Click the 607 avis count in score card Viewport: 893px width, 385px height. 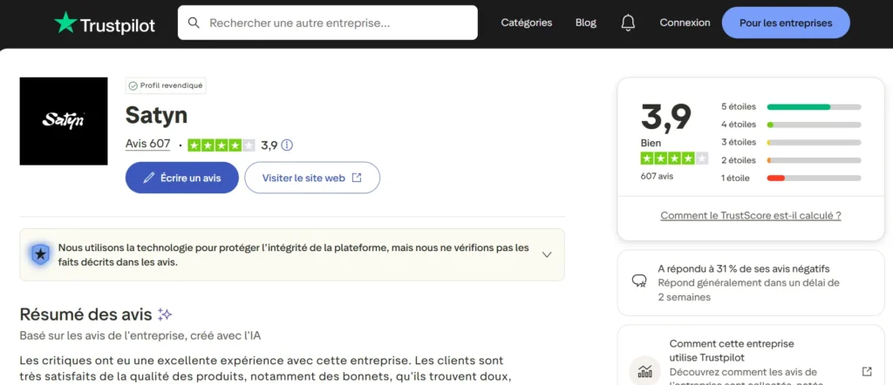coord(657,176)
